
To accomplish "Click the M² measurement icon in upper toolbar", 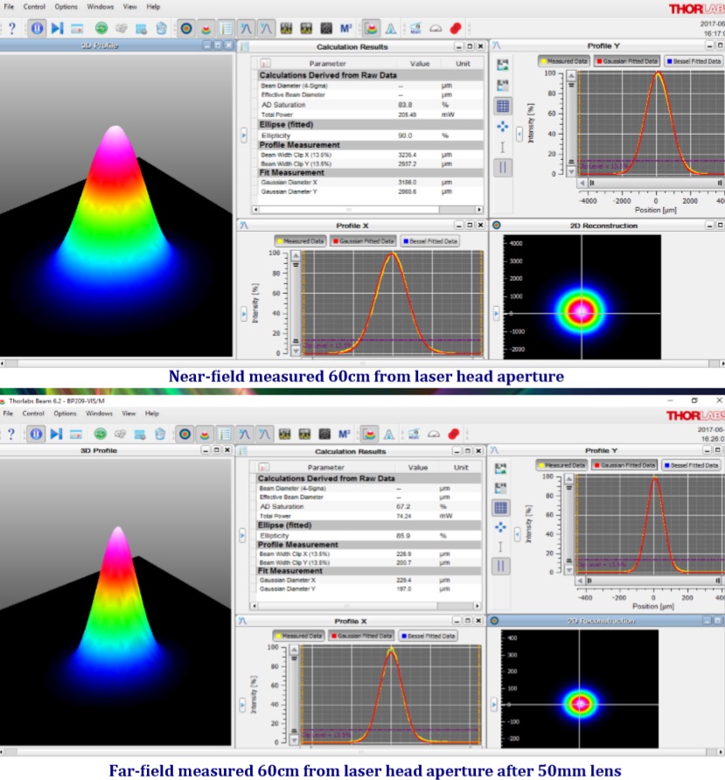I will (345, 28).
